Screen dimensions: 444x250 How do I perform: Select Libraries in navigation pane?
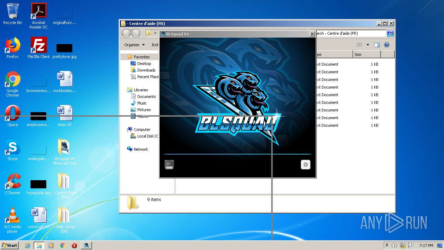[141, 90]
